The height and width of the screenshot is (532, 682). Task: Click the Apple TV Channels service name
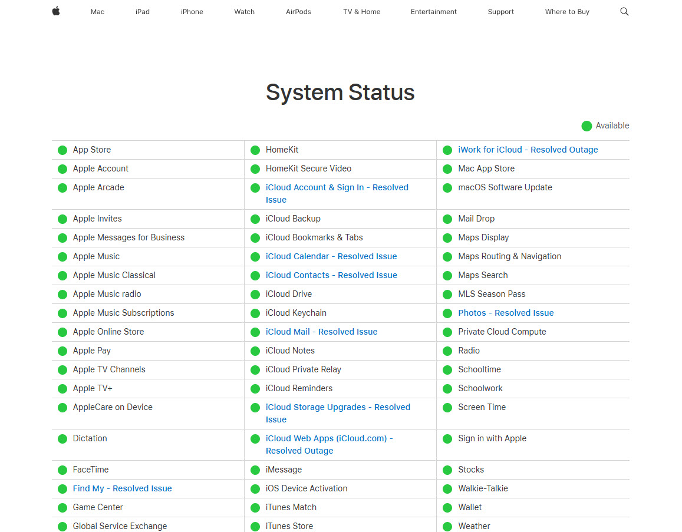coord(109,369)
